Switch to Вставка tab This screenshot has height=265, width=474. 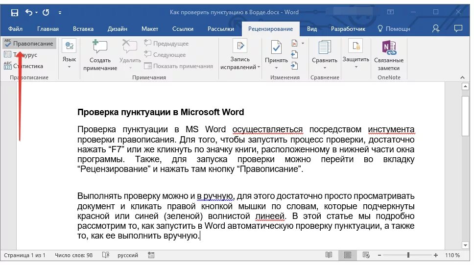pyautogui.click(x=83, y=29)
